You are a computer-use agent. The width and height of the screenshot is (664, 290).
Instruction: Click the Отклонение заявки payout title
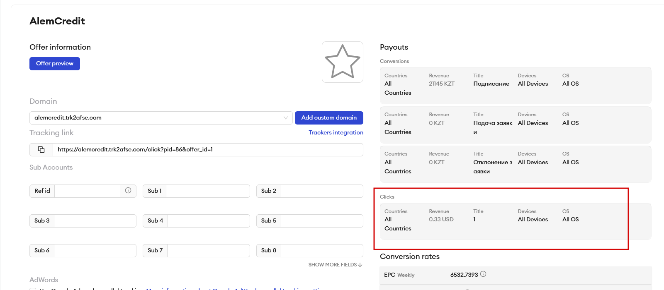[493, 167]
